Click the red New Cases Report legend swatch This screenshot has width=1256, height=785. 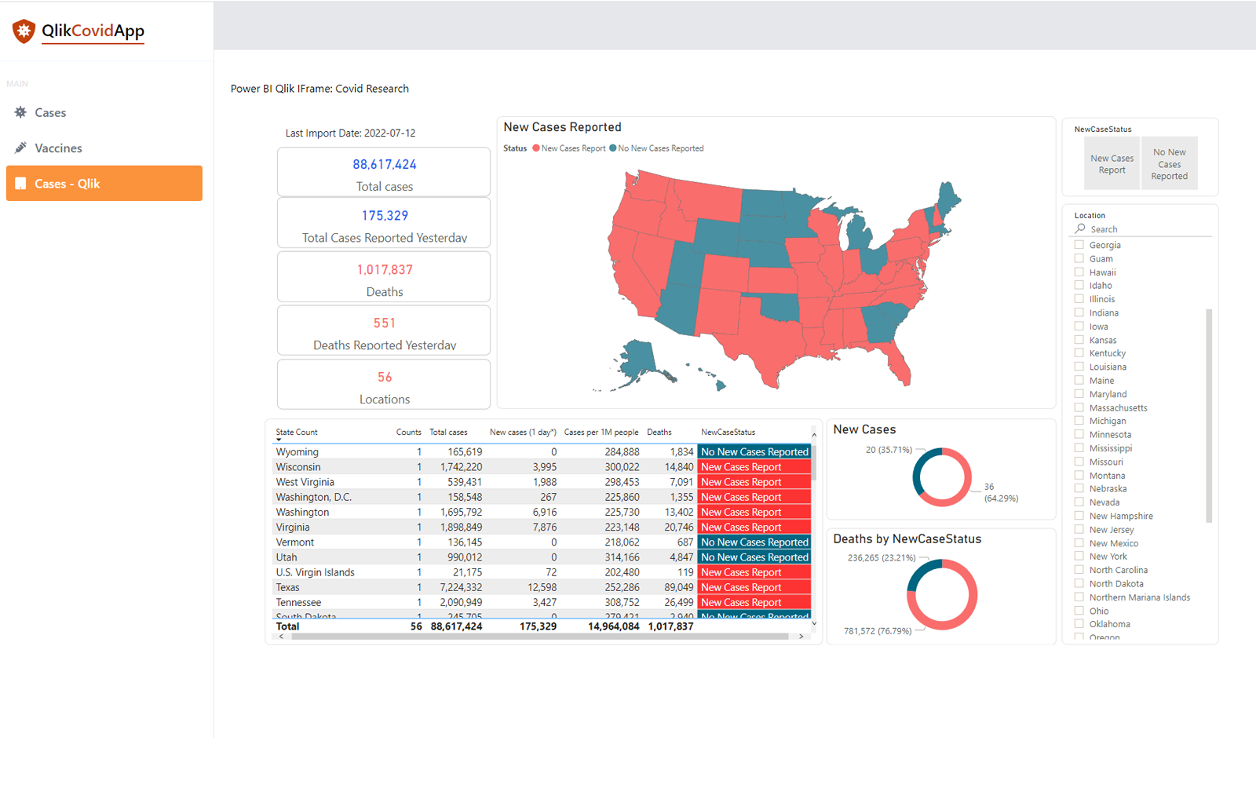pyautogui.click(x=536, y=148)
